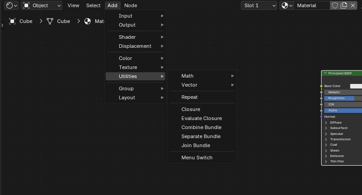Expand the left sidebar arrow

tap(2, 25)
